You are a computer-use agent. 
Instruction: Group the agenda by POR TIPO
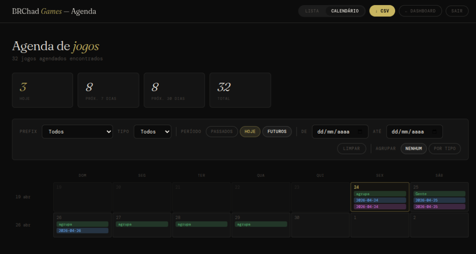[444, 148]
